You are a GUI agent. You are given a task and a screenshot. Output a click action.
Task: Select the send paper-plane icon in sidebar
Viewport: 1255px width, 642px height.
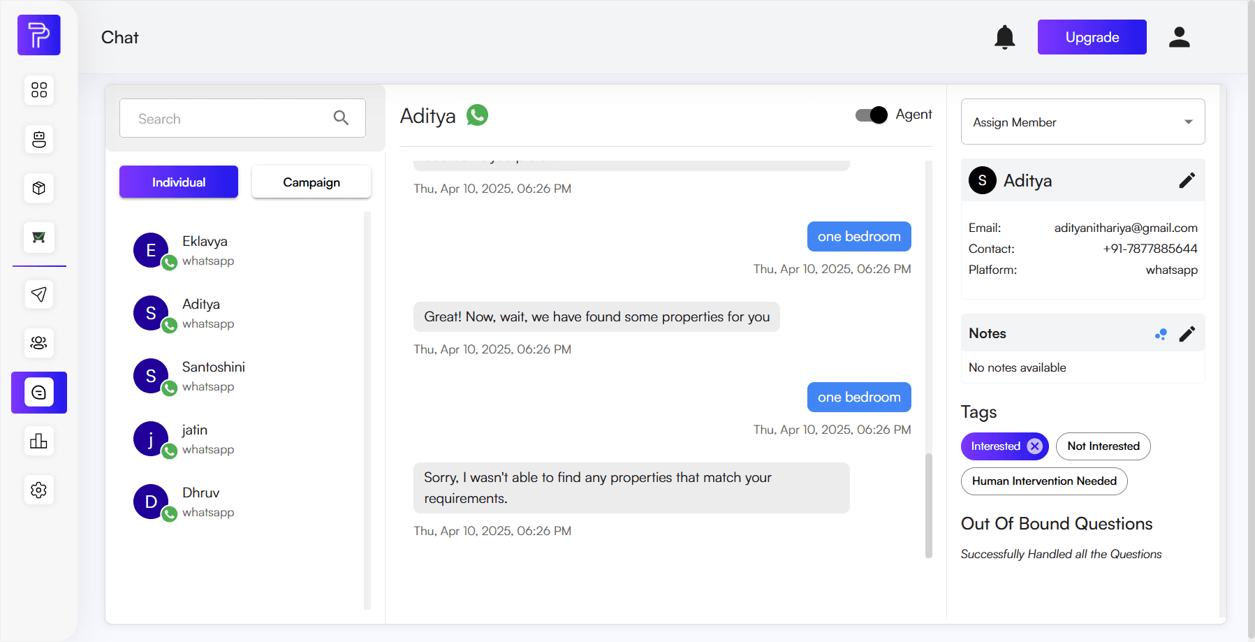coord(38,294)
